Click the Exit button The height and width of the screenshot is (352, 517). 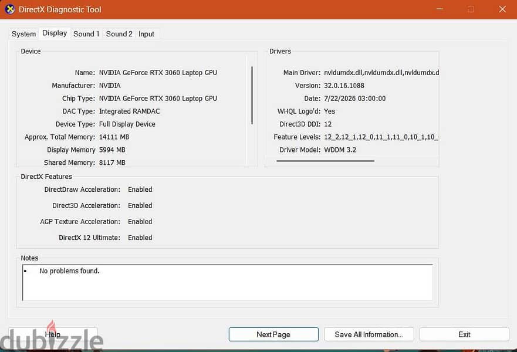(x=464, y=334)
